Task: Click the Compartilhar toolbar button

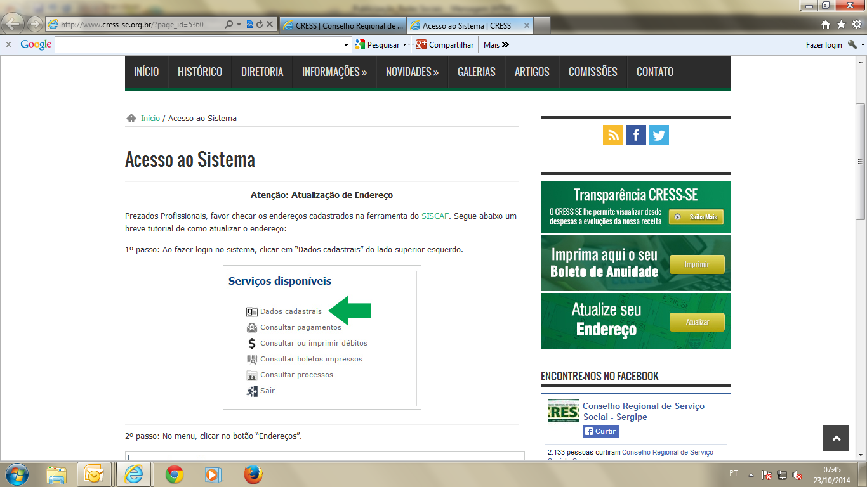Action: (x=445, y=45)
